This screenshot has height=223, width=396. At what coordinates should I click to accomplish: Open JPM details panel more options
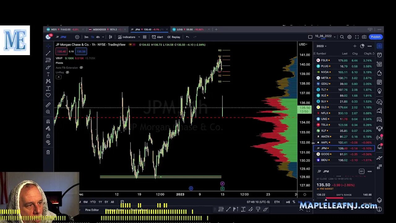click(x=370, y=171)
